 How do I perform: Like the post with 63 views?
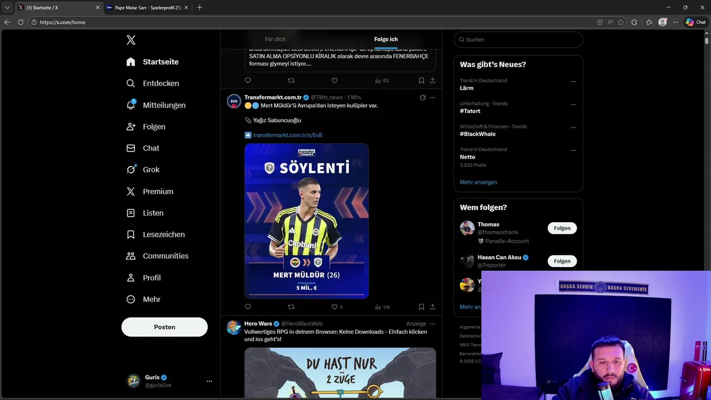coord(334,81)
